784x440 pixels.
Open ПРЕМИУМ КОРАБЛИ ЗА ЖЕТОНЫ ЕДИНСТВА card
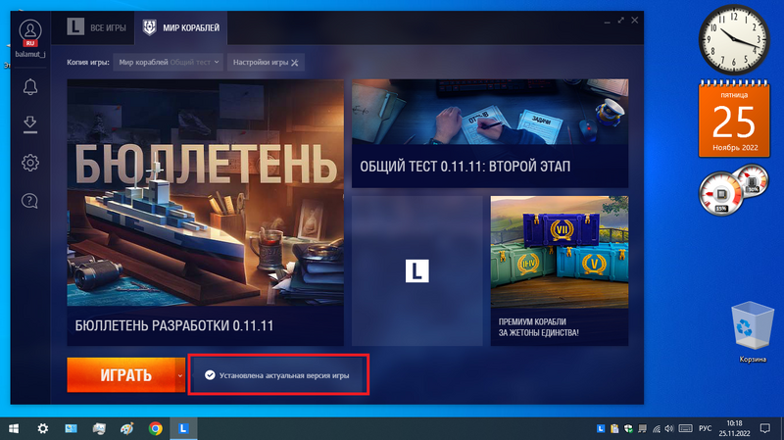pyautogui.click(x=560, y=270)
